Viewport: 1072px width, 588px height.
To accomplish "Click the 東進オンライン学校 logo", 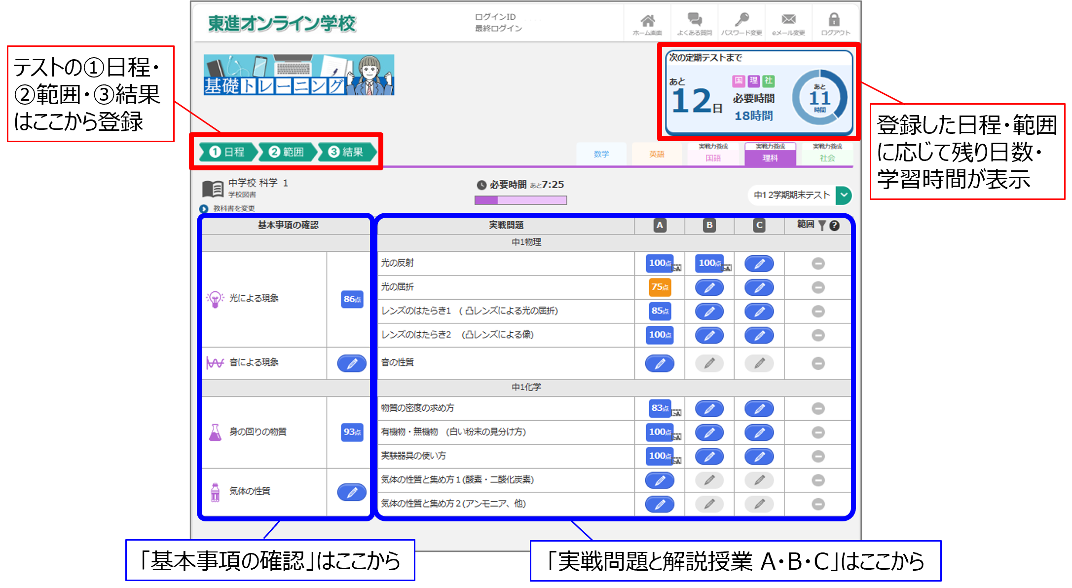I will 282,23.
